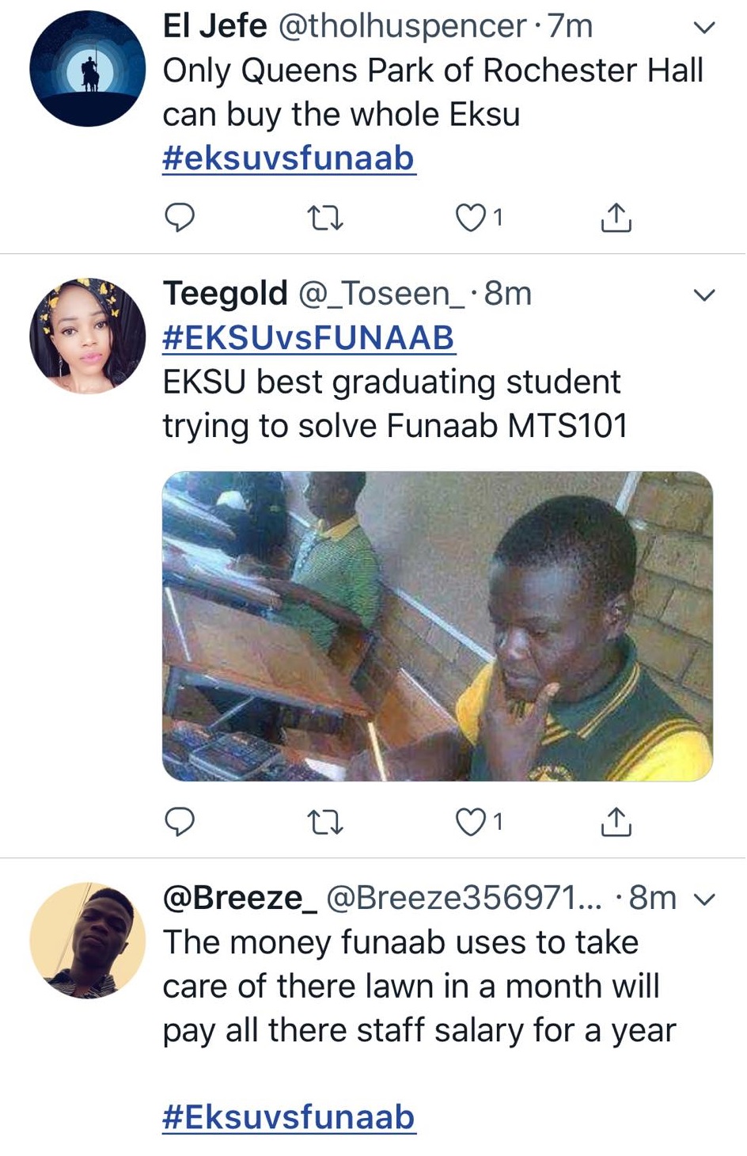
Task: Like Teegold's tweet
Action: pos(471,823)
